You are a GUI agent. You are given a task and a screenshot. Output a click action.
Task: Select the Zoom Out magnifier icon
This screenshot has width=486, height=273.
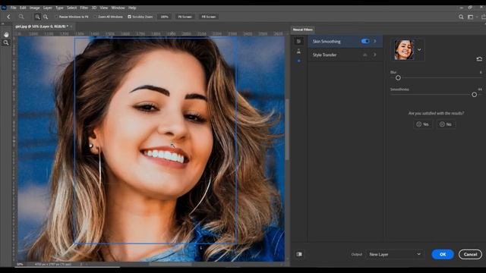pyautogui.click(x=46, y=17)
